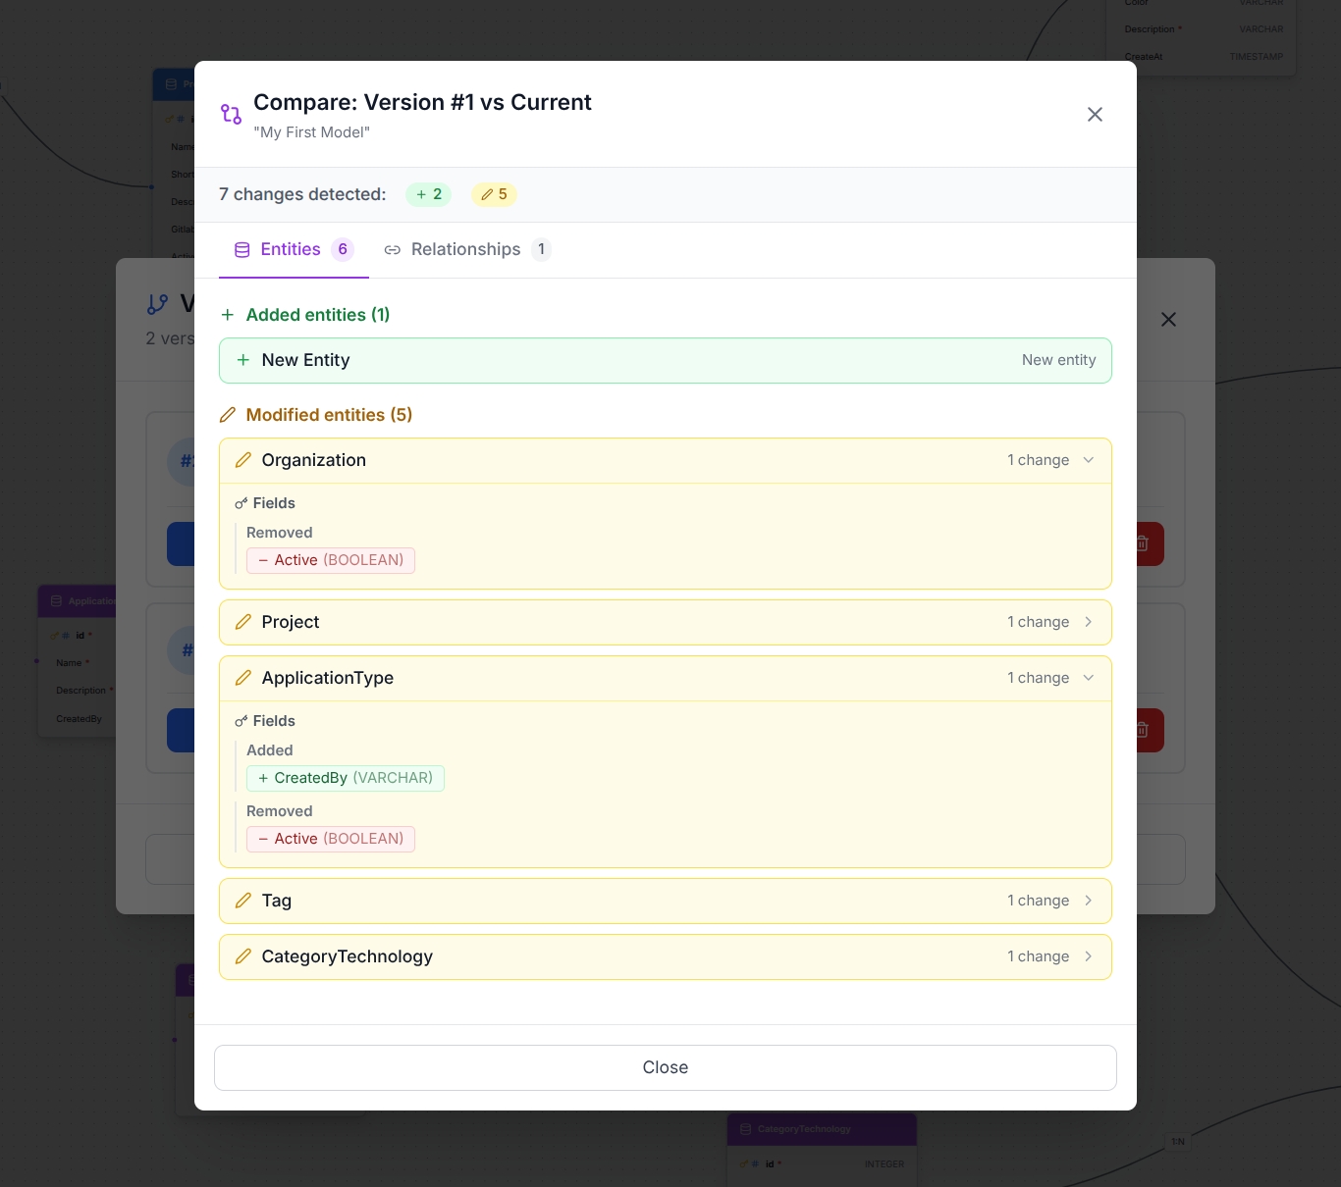The height and width of the screenshot is (1187, 1341).
Task: Click the pencil icon beside Tag
Action: (x=243, y=901)
